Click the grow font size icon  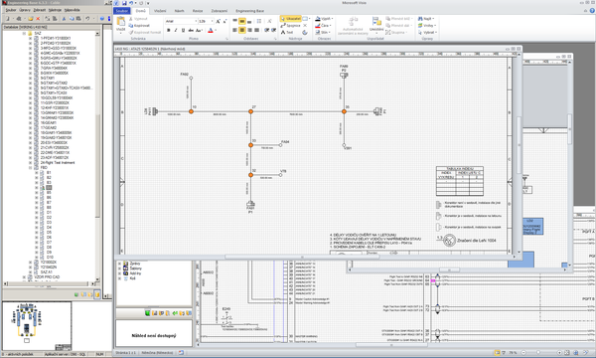(219, 21)
